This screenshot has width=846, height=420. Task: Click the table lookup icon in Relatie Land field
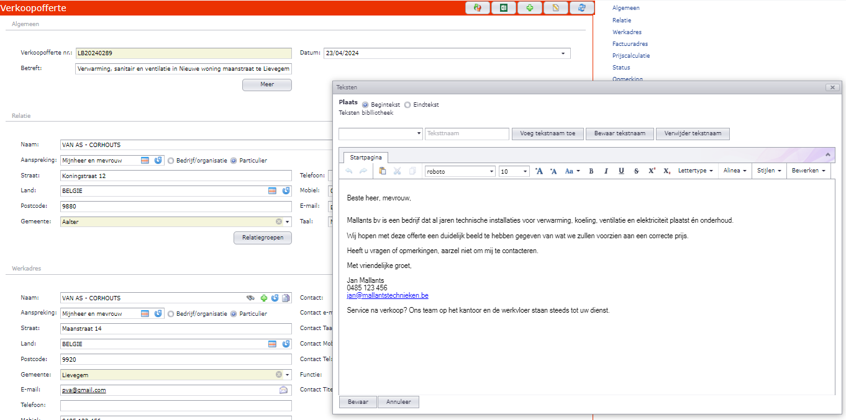point(272,191)
